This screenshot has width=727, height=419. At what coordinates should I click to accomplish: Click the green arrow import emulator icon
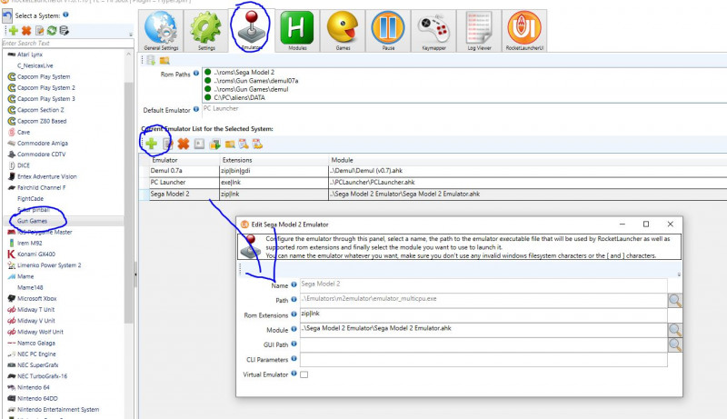(215, 145)
